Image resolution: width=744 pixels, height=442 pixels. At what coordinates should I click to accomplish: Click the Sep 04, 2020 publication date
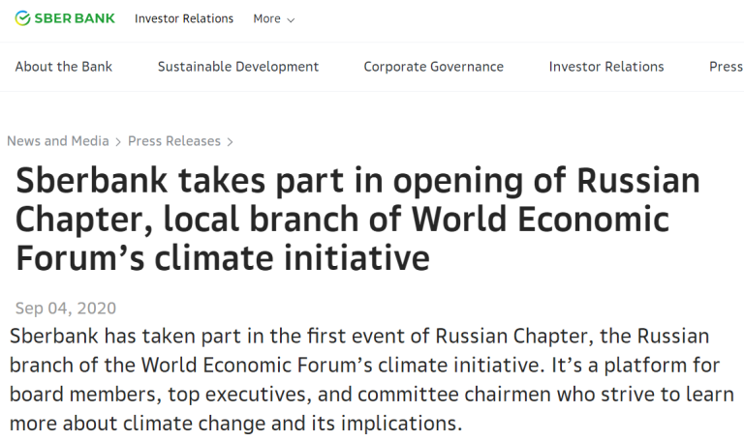coord(66,309)
